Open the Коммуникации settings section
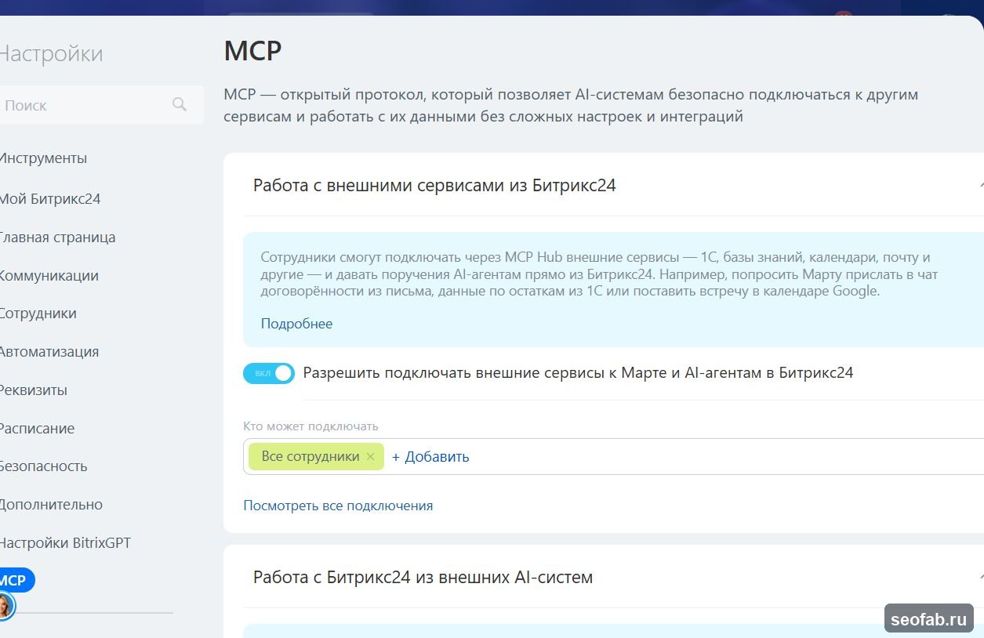984x638 pixels. [49, 276]
